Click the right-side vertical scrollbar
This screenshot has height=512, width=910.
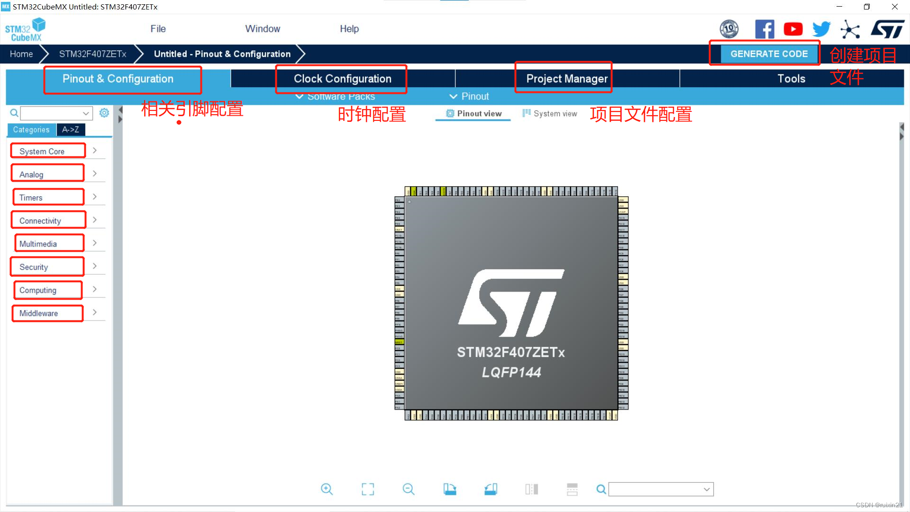[901, 313]
